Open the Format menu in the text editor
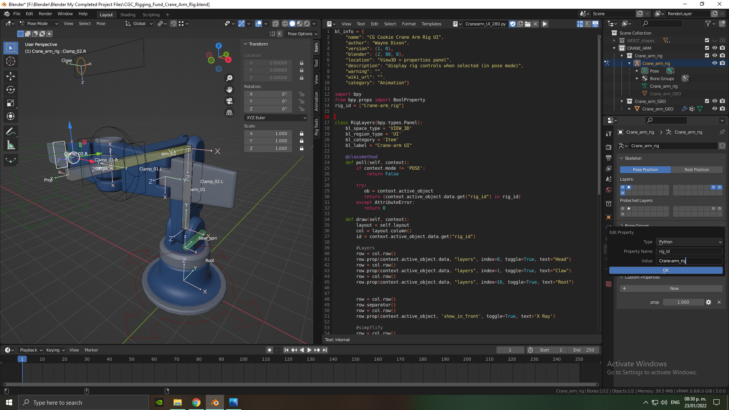This screenshot has height=410, width=729. click(409, 24)
